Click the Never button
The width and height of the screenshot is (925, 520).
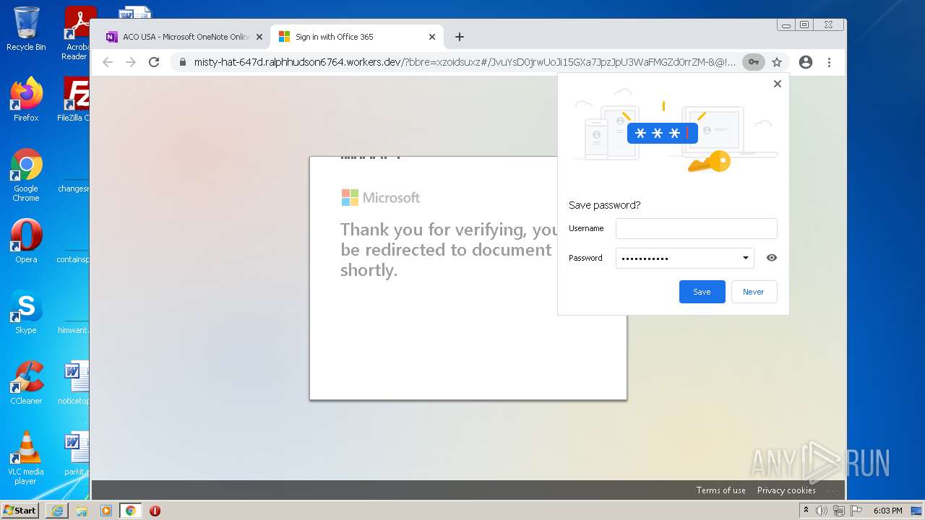click(x=753, y=292)
